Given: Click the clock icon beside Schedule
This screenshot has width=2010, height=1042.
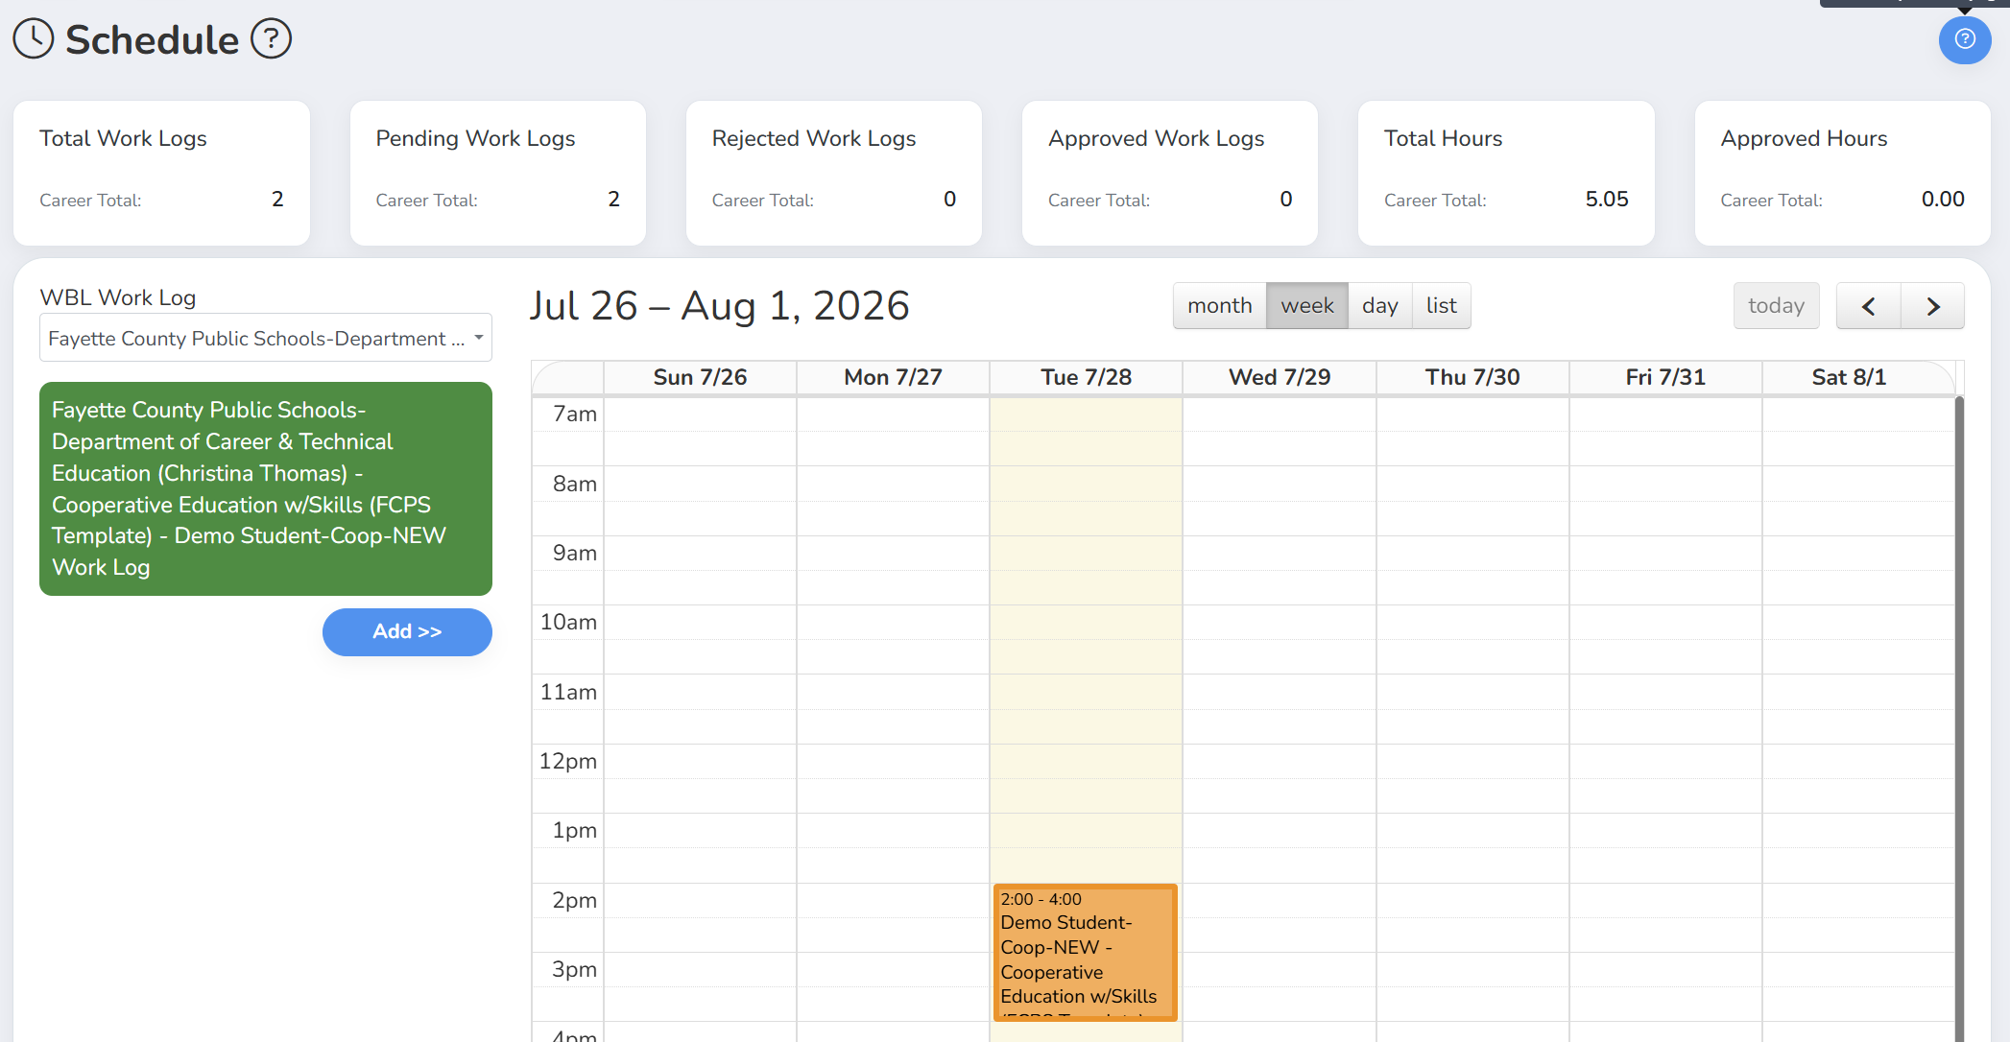Looking at the screenshot, I should tap(34, 39).
